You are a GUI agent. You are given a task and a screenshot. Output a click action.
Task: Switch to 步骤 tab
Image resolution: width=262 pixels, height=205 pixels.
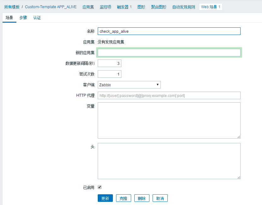pos(23,18)
